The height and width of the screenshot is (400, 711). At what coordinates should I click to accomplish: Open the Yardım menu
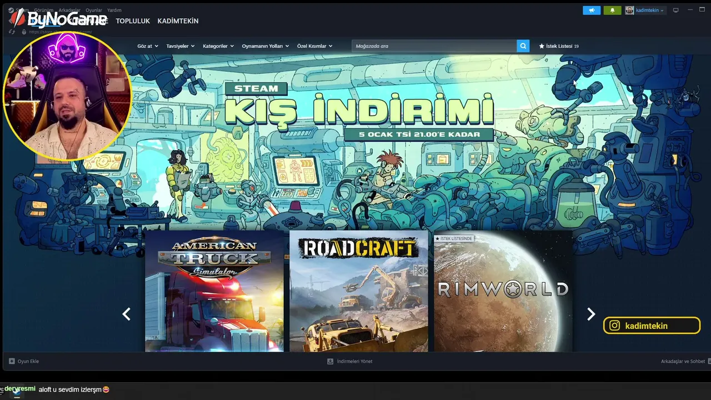pyautogui.click(x=114, y=10)
